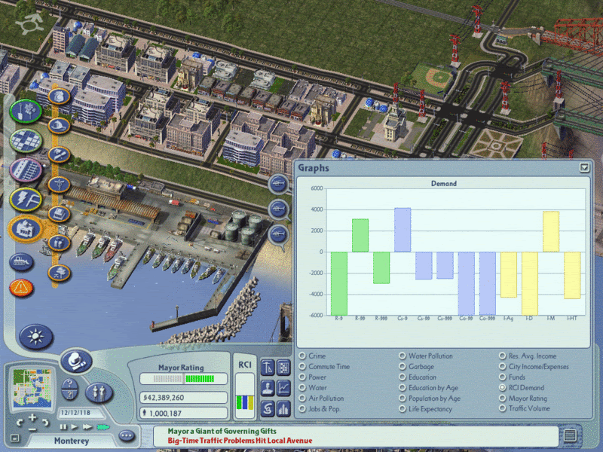
Task: Open 'Big-Time Traffic Problems' news headline
Action: tap(240, 441)
